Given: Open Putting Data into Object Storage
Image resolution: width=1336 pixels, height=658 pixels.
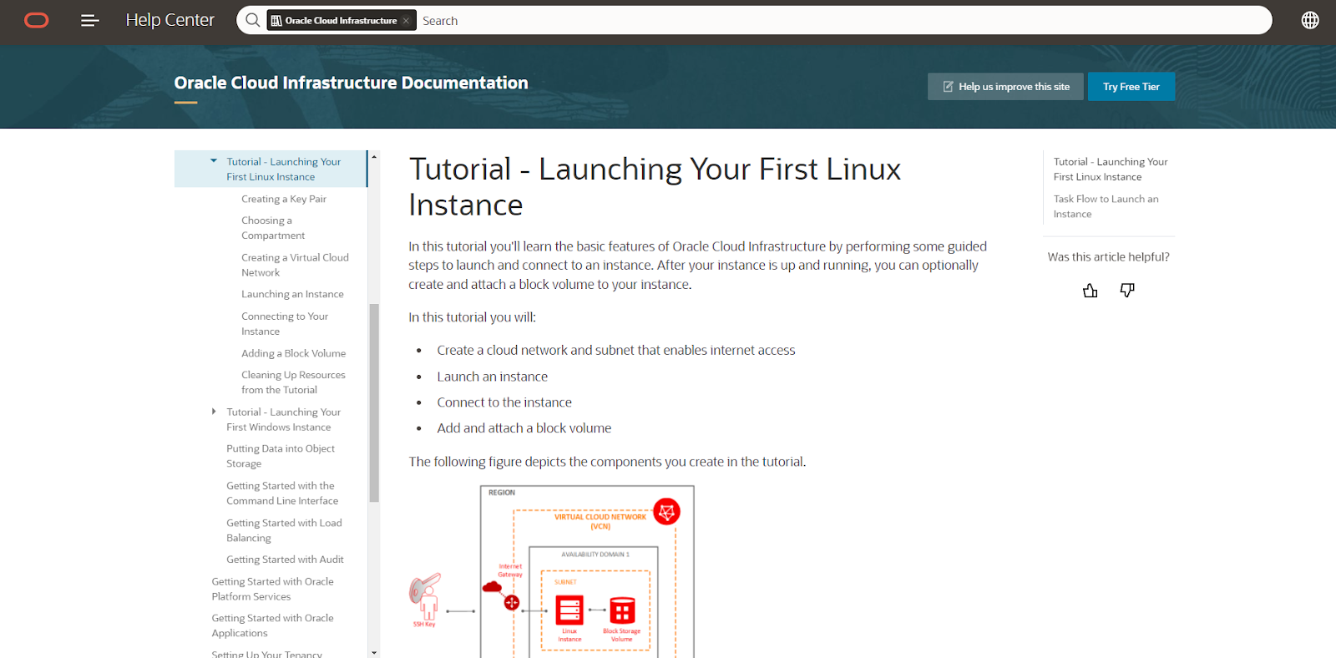Looking at the screenshot, I should pos(281,456).
